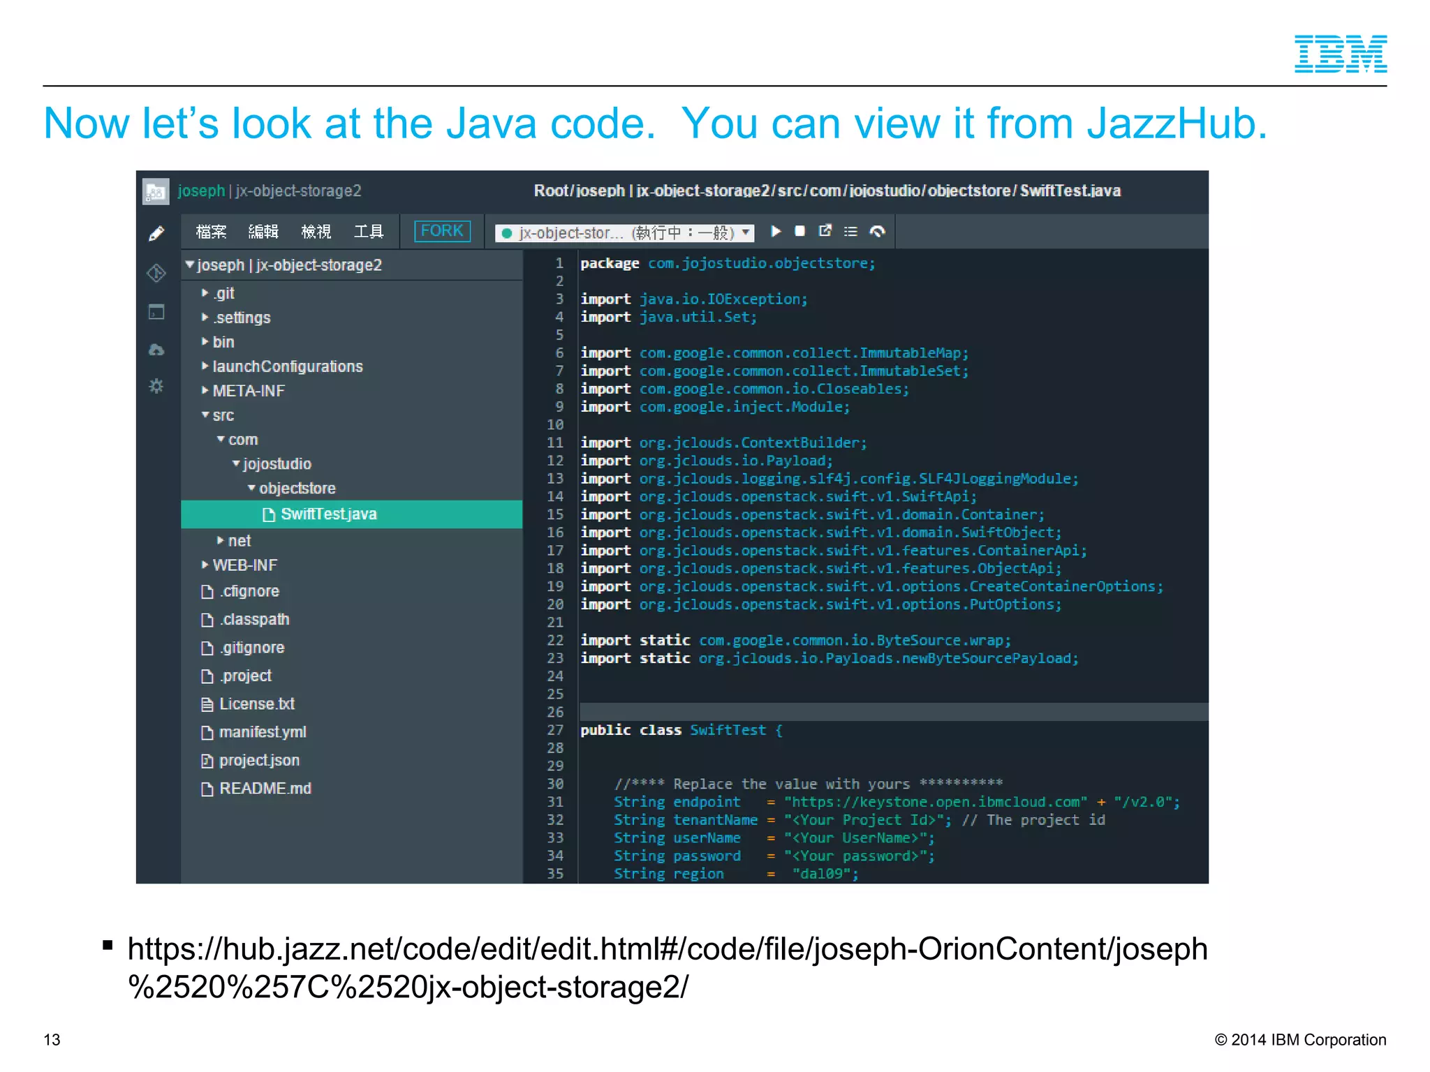Click the .cfignore file icon
Viewport: 1430px width, 1072px height.
tap(207, 592)
